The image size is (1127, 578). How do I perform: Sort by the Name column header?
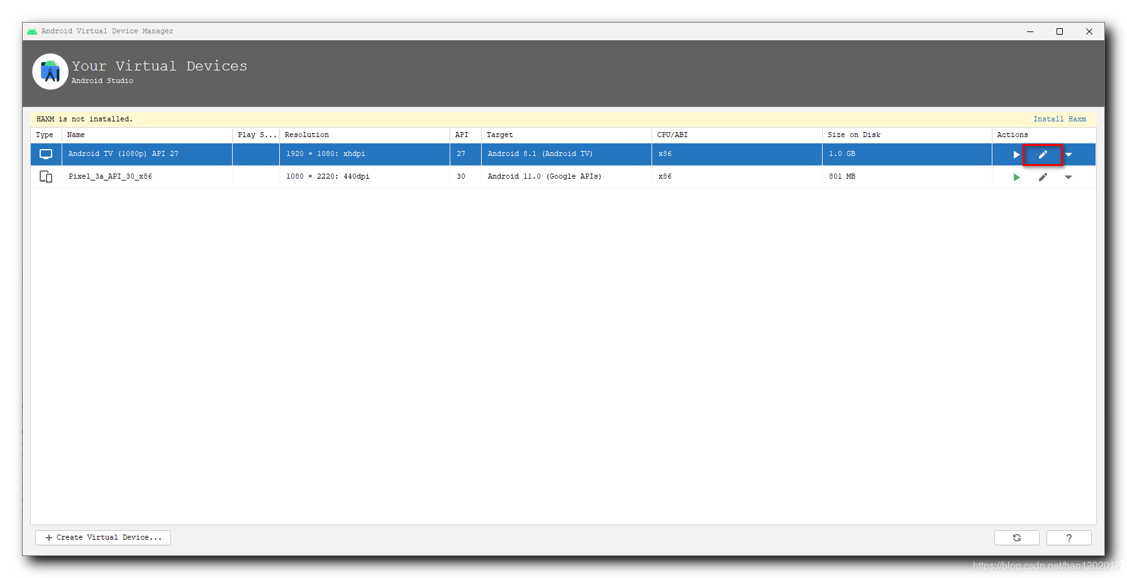point(147,135)
